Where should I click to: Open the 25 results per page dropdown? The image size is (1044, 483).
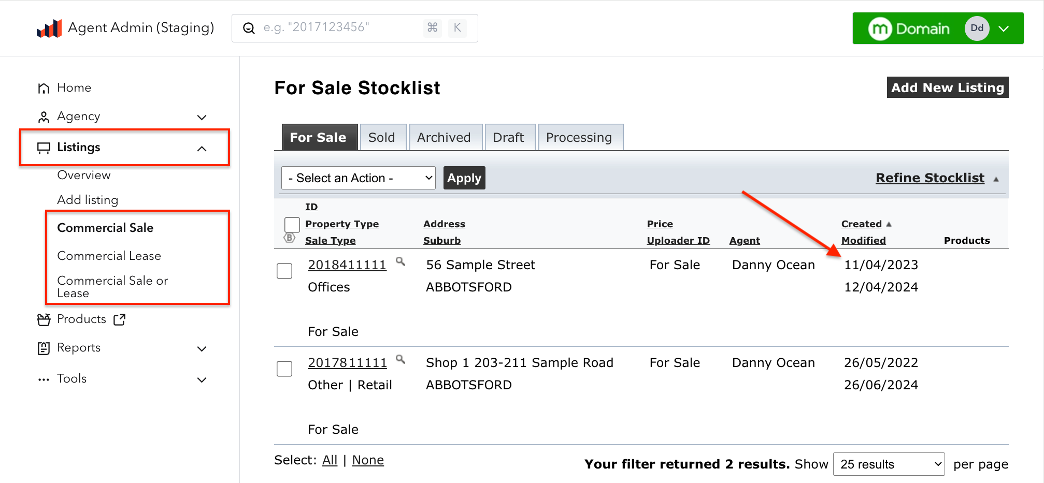889,464
